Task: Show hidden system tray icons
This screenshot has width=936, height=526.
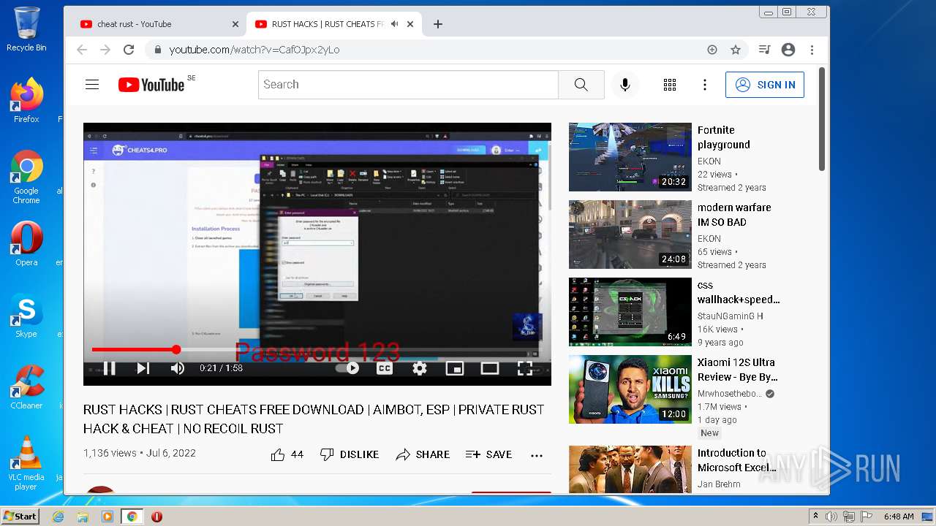Action: click(x=815, y=517)
